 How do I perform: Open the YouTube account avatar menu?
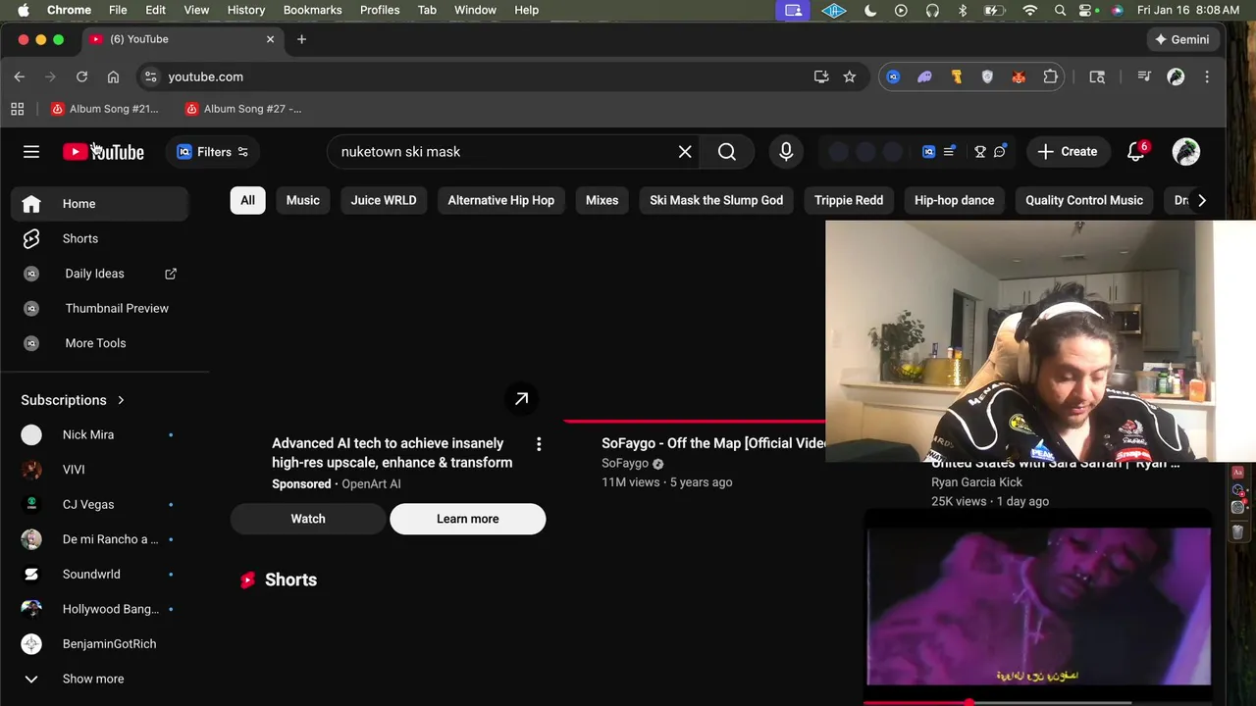tap(1185, 152)
